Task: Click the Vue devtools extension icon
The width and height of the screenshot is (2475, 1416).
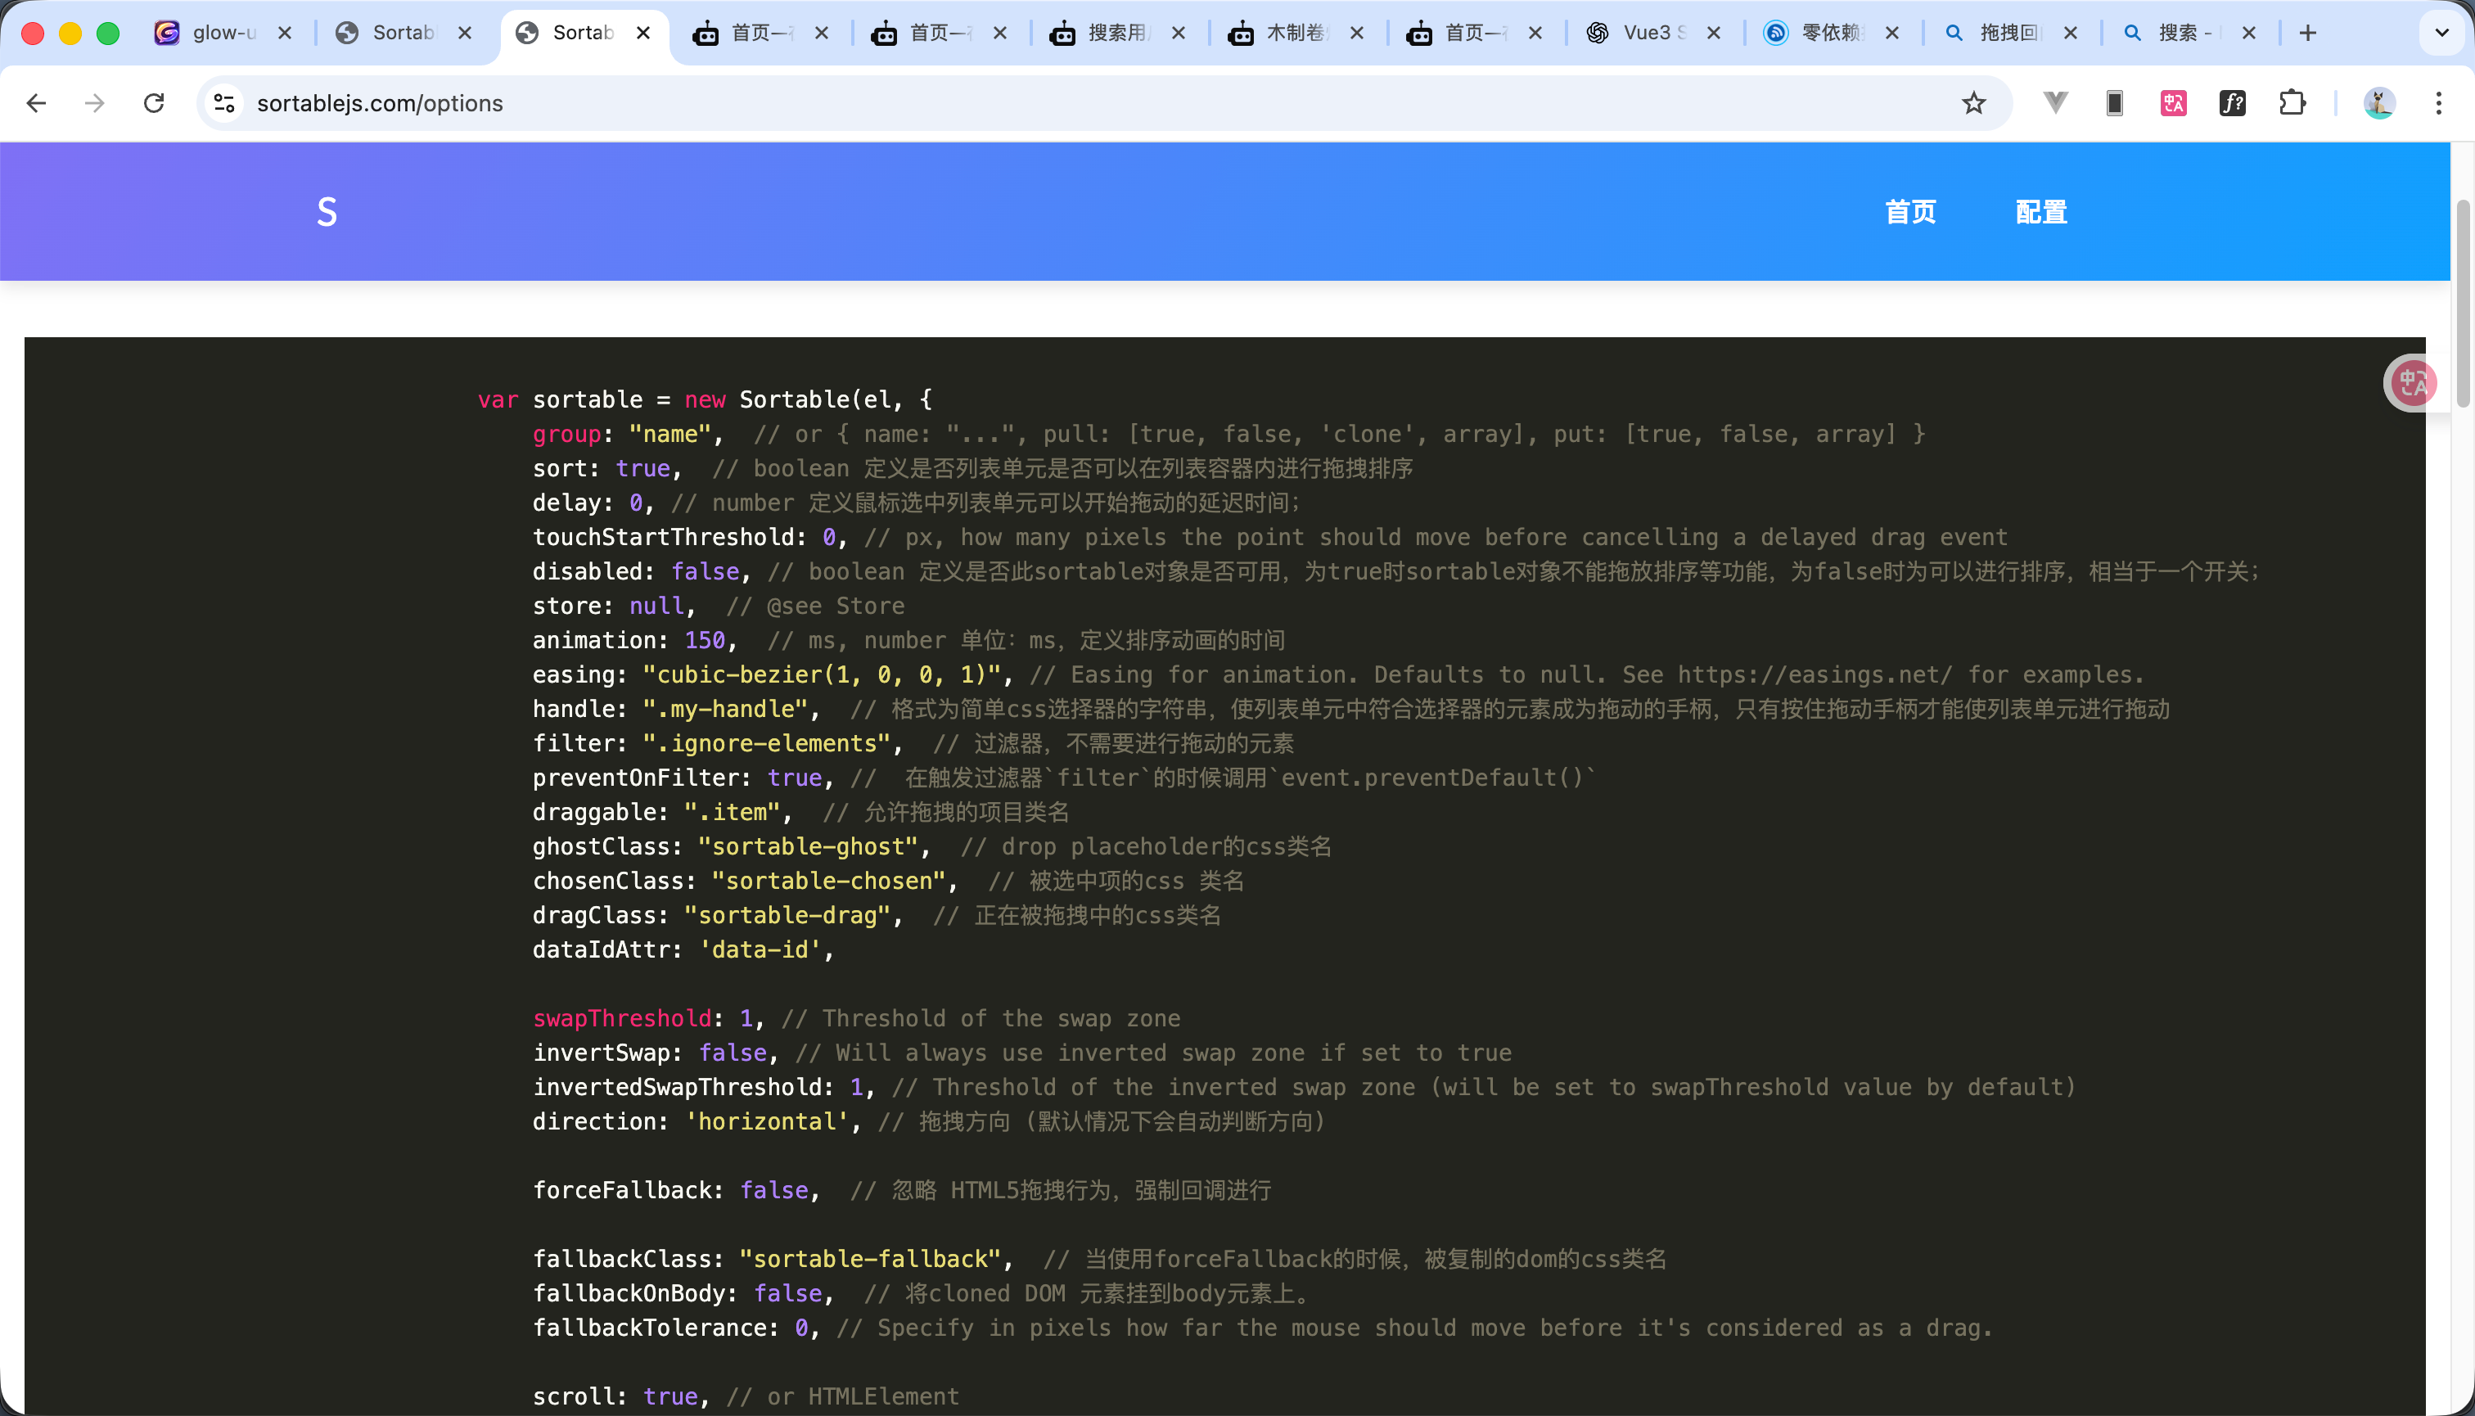Action: pyautogui.click(x=2055, y=103)
